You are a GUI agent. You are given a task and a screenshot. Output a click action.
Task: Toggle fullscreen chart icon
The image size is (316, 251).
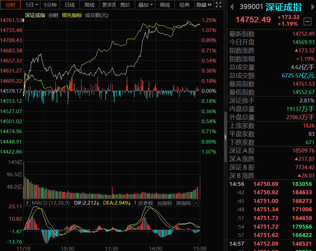pyautogui.click(x=219, y=5)
